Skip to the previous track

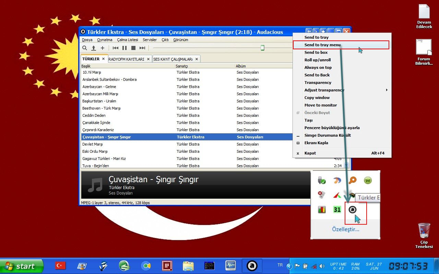(116, 48)
